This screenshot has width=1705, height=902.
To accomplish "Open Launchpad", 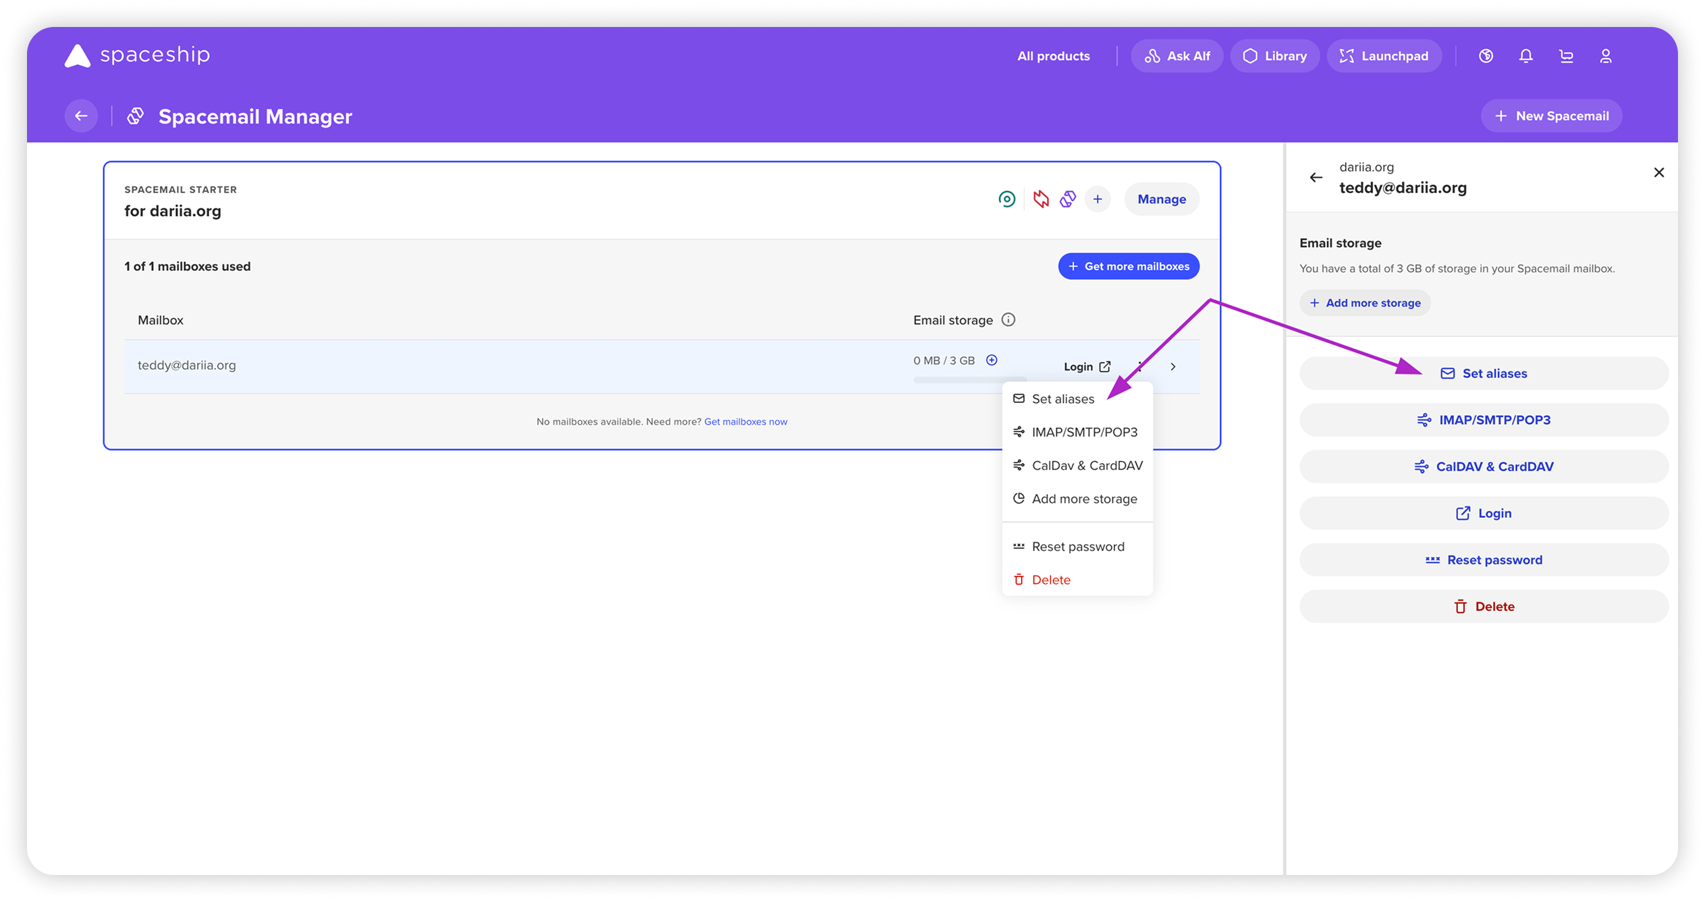I will 1384,56.
